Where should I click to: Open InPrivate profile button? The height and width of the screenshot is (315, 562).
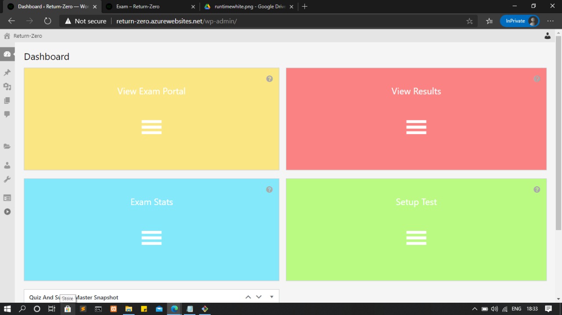coord(520,21)
